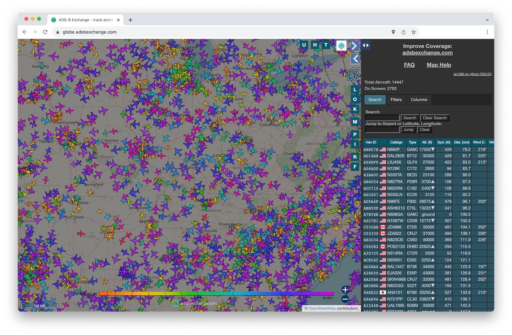Open the map settings gear
The height and width of the screenshot is (335, 512).
pos(353,75)
